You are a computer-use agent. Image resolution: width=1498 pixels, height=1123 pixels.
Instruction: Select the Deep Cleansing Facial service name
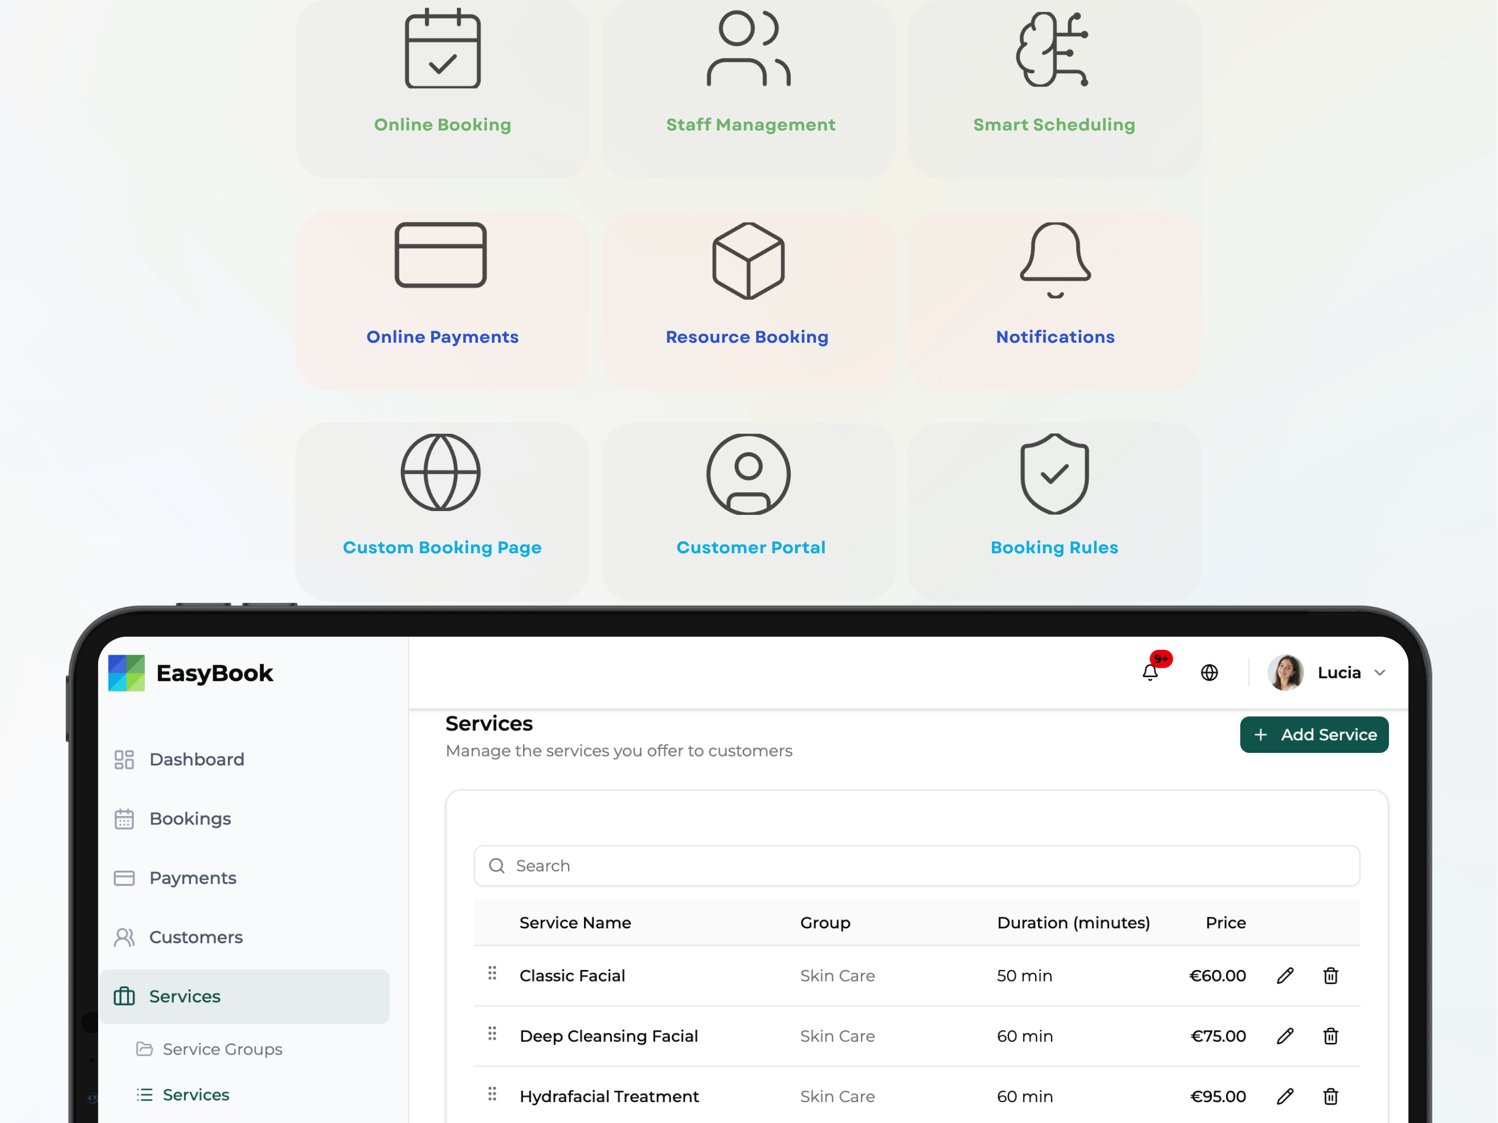coord(608,1036)
